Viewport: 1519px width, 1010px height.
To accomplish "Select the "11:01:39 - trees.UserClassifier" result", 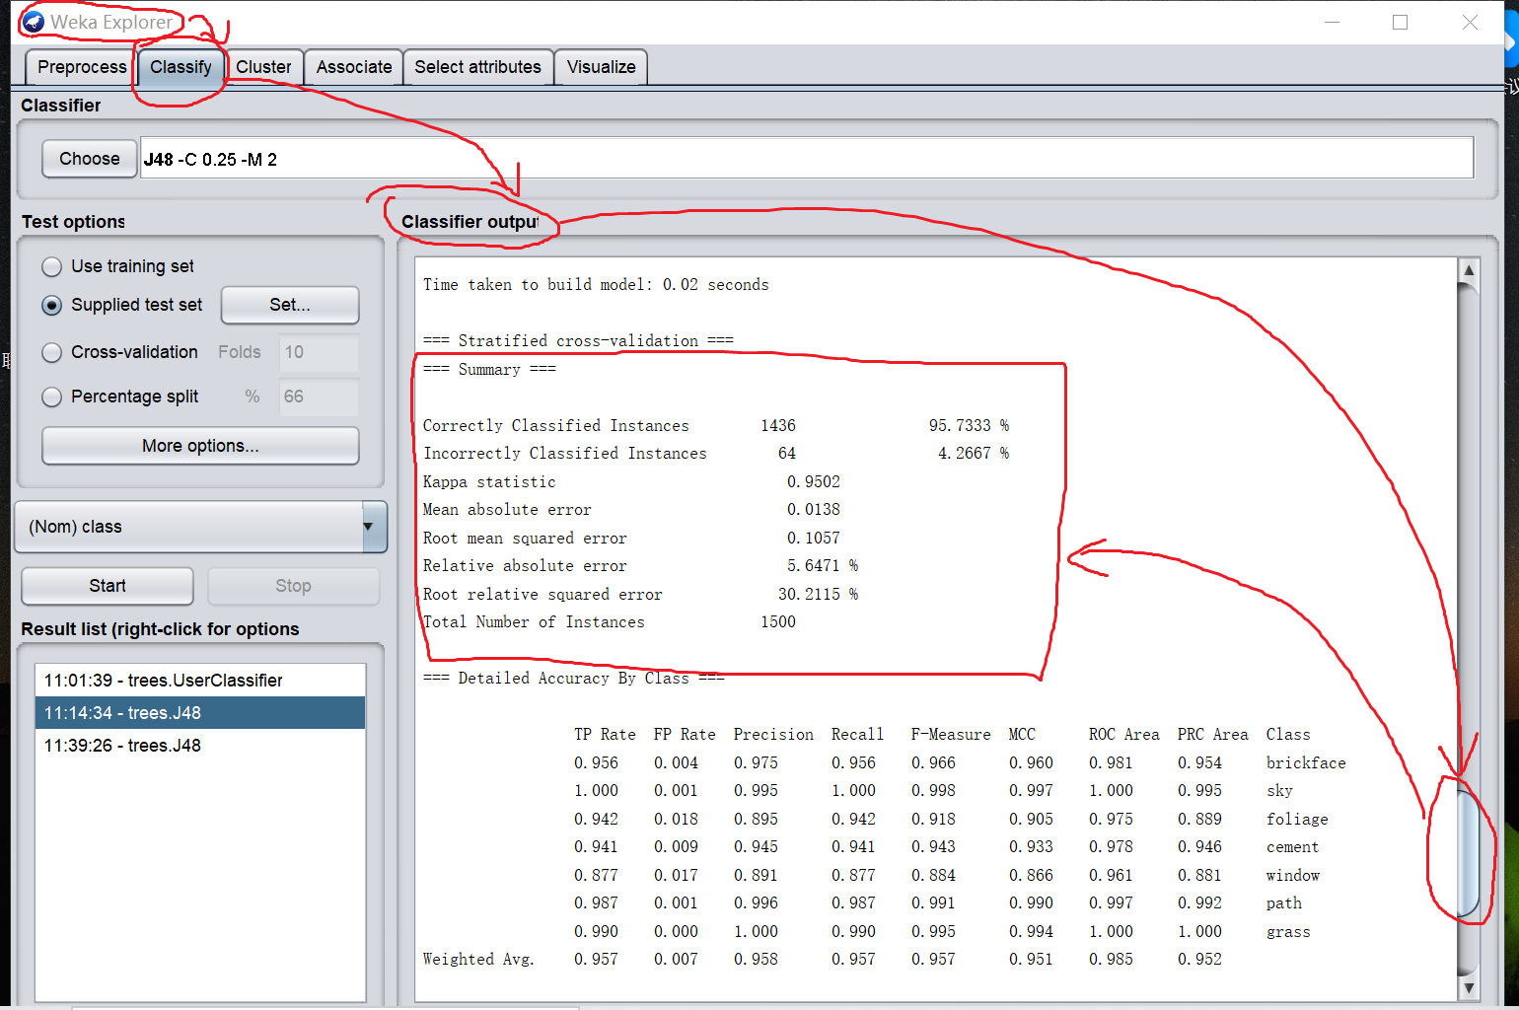I will 162,680.
